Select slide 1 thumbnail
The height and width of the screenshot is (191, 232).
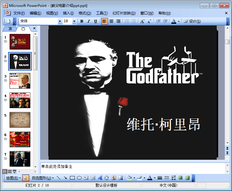click(x=20, y=42)
